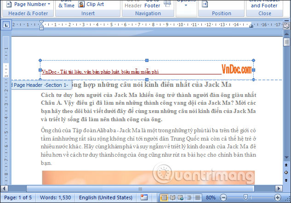Click the top-left corner handle of header box
This screenshot has width=291, height=203.
(40, 61)
